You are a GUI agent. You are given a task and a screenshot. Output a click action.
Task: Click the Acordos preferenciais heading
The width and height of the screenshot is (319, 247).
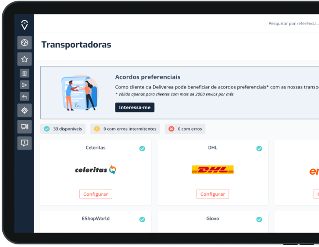[x=148, y=77]
